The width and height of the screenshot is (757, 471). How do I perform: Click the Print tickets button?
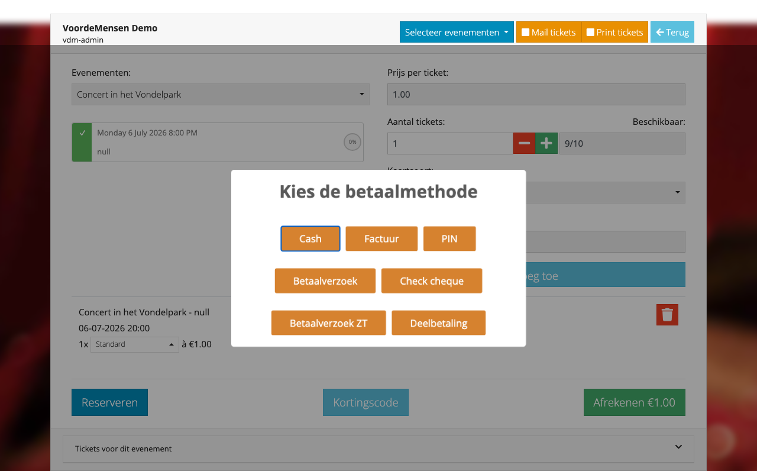pyautogui.click(x=614, y=32)
